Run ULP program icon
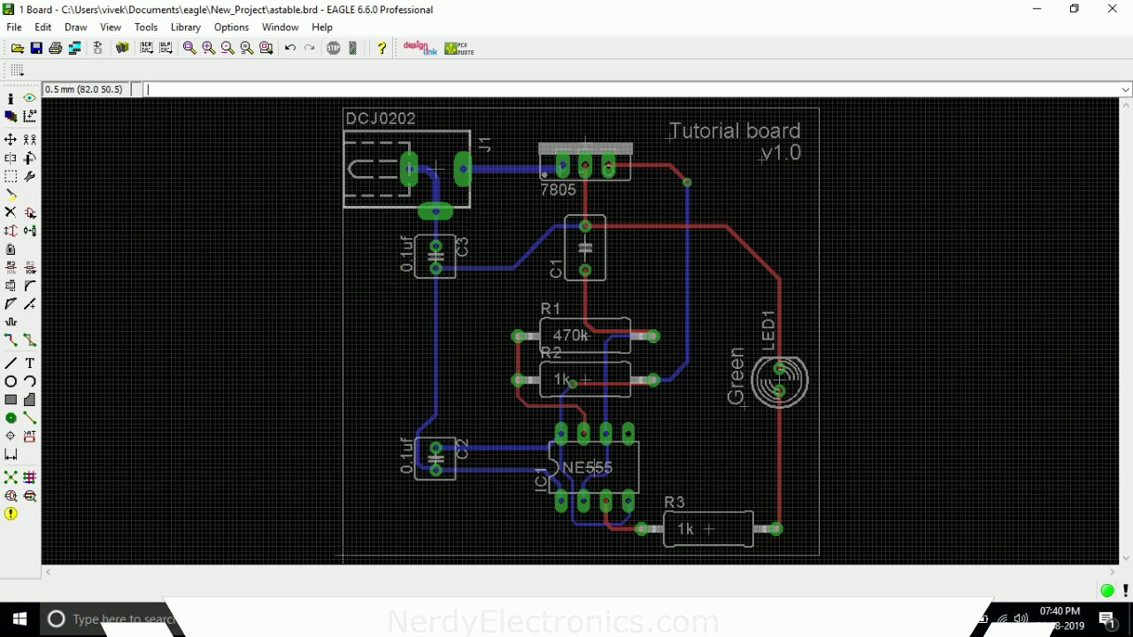1133x637 pixels. coord(166,49)
